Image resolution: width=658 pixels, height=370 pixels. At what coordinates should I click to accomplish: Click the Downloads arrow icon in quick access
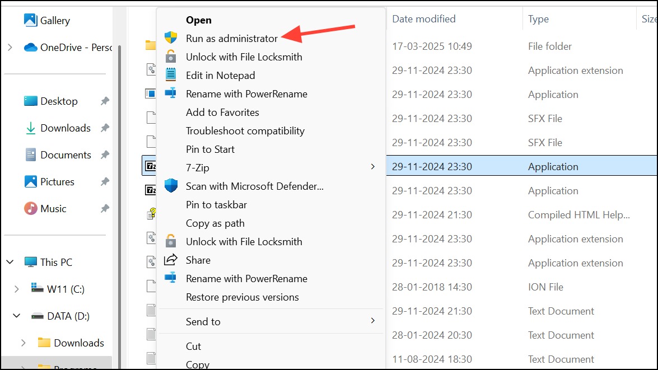click(30, 128)
